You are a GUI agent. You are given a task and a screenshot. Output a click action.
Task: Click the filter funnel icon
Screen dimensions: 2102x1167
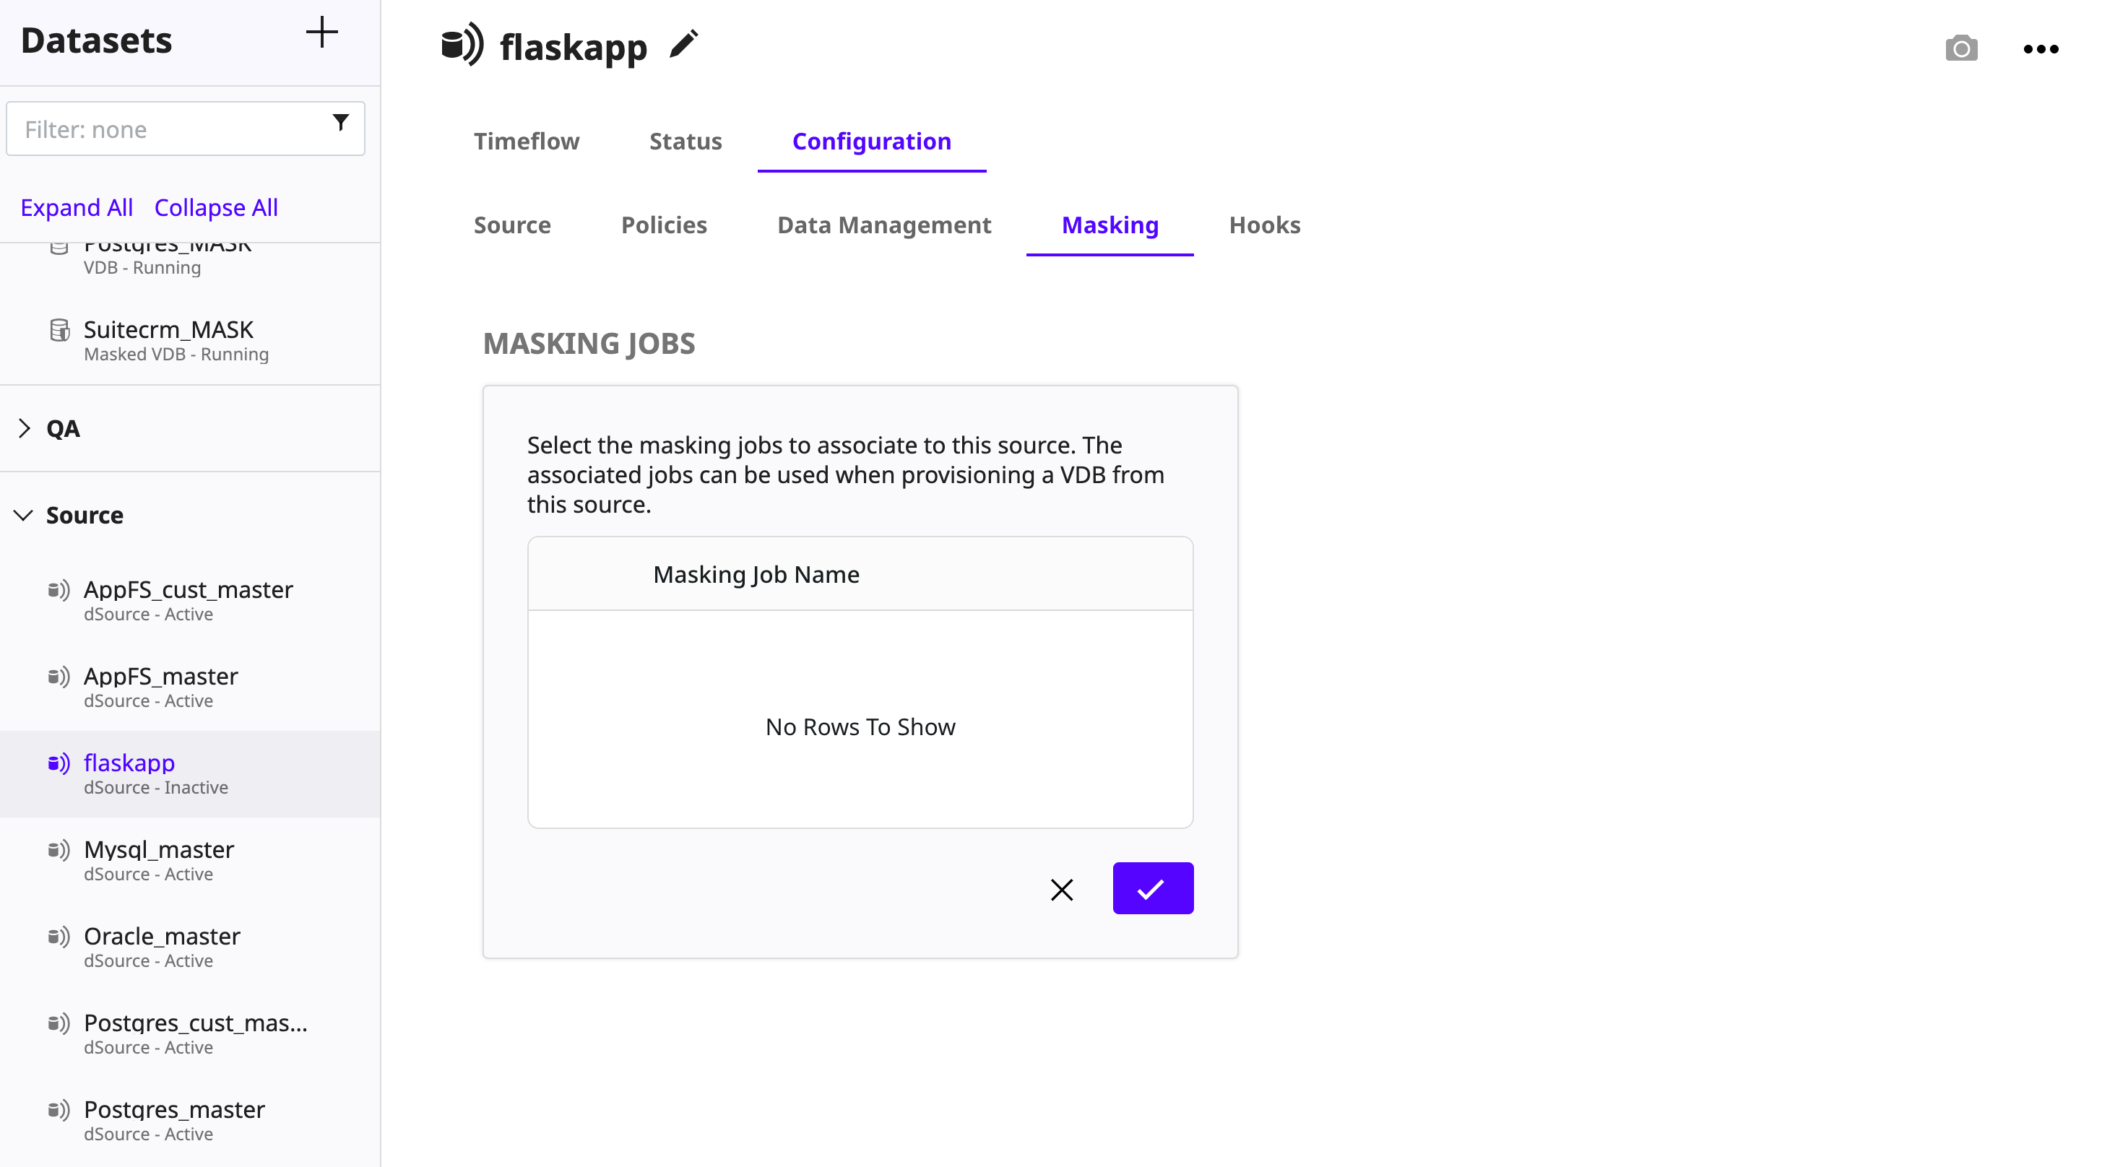341,123
